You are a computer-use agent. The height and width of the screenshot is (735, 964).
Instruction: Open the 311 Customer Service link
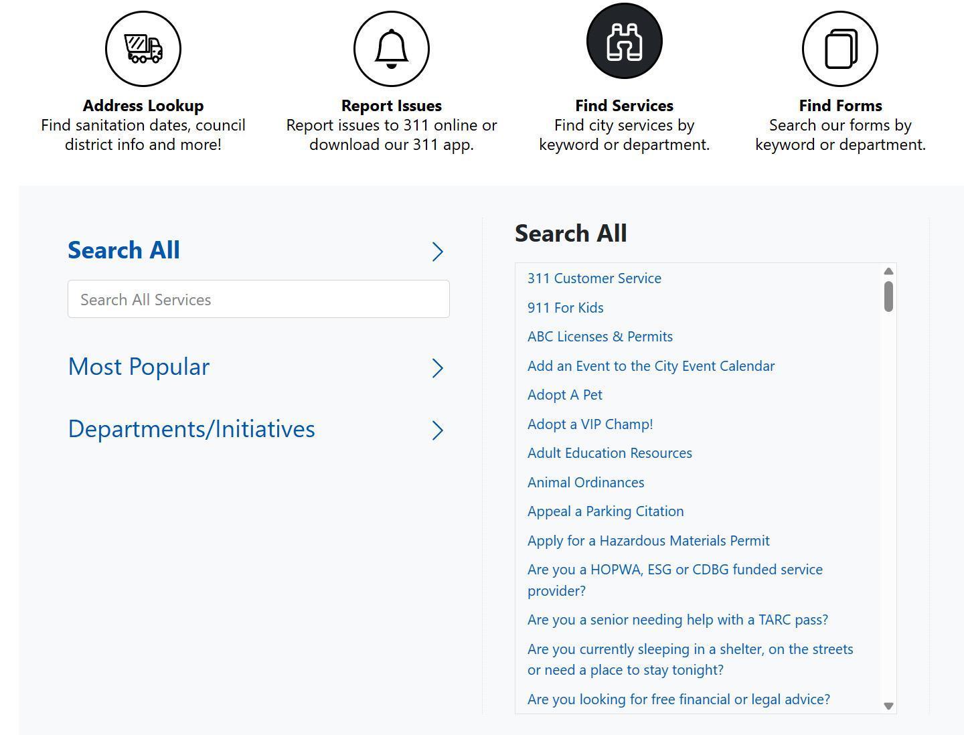pos(594,278)
